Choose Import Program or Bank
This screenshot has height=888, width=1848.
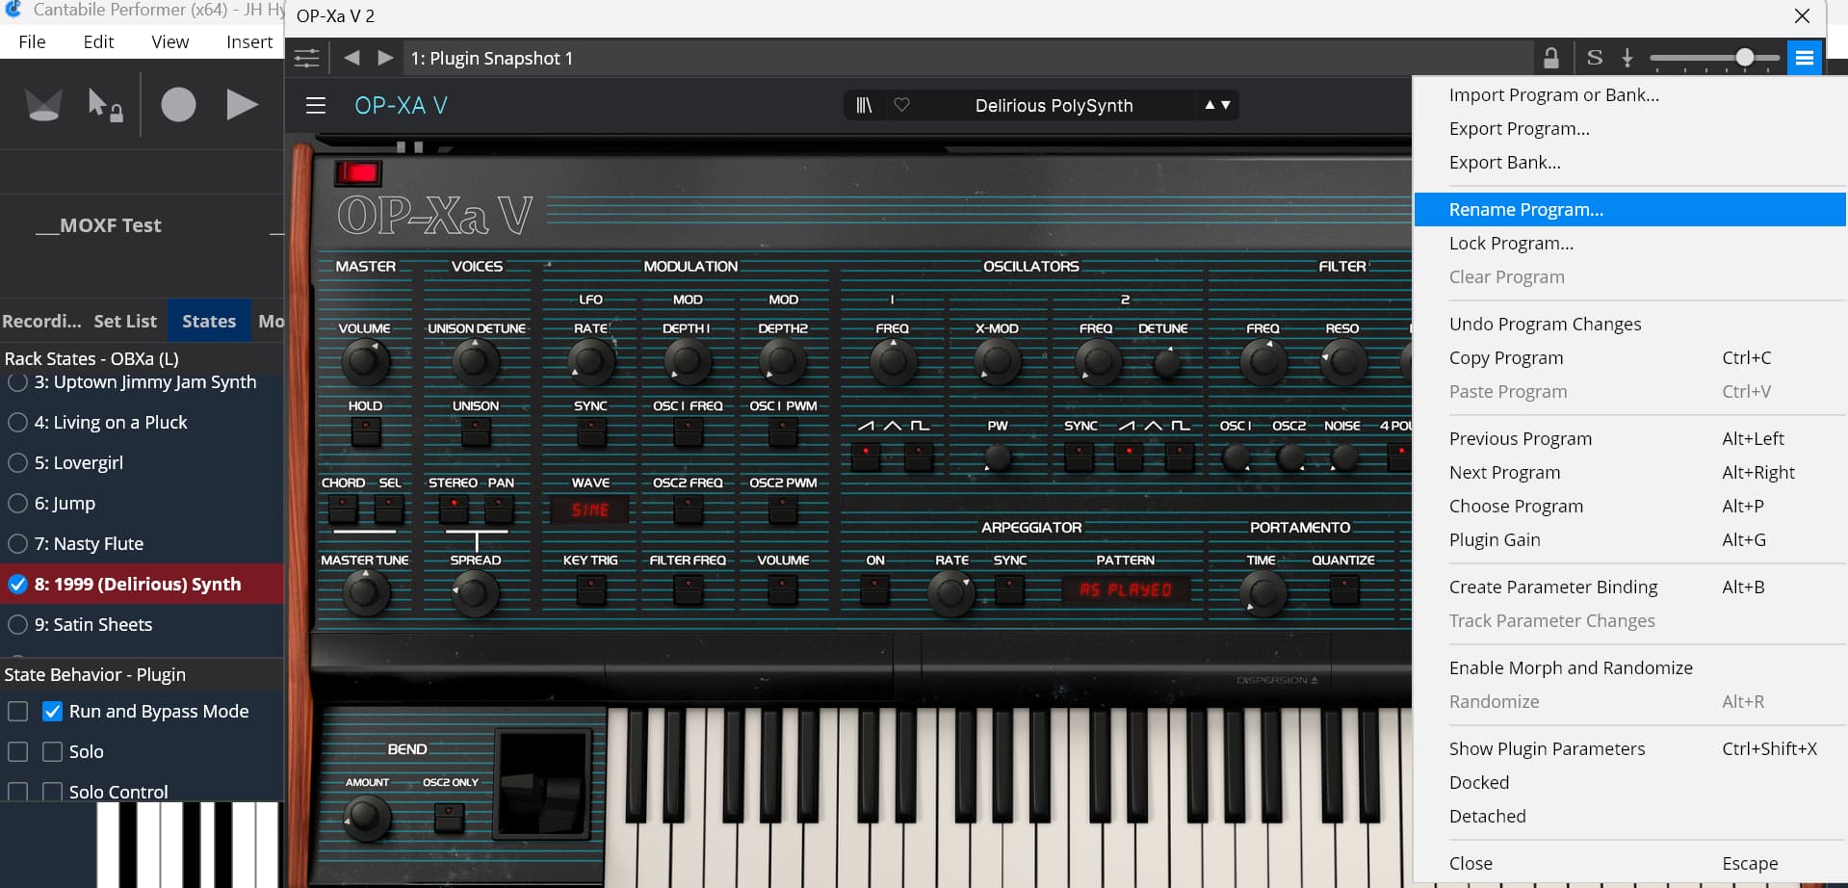[x=1629, y=94]
